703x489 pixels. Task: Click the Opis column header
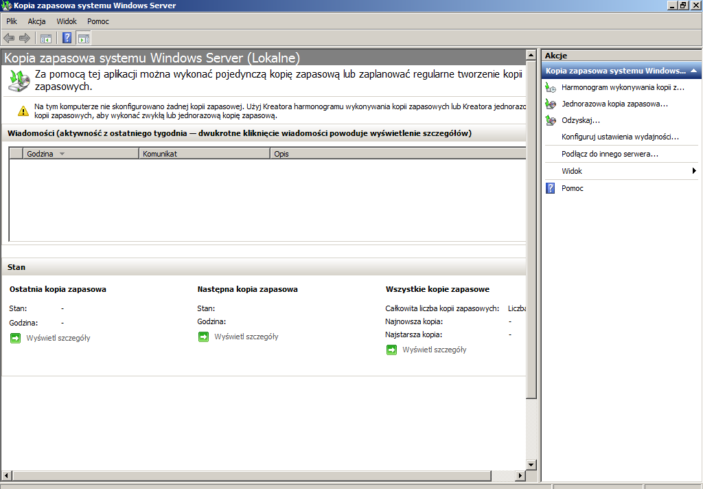pos(398,153)
